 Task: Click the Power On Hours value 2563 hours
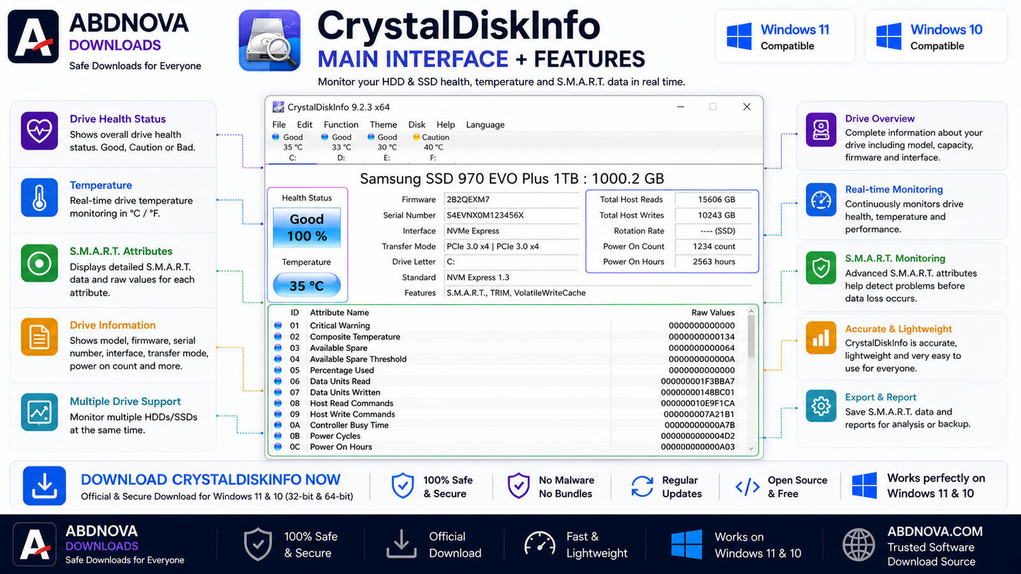click(715, 261)
